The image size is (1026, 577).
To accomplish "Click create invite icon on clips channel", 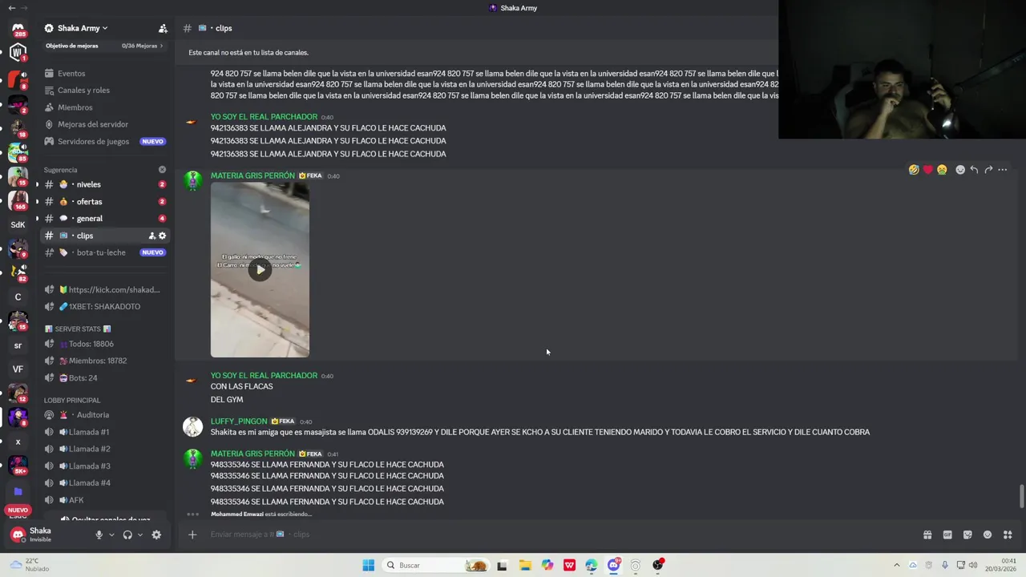I will click(x=151, y=236).
